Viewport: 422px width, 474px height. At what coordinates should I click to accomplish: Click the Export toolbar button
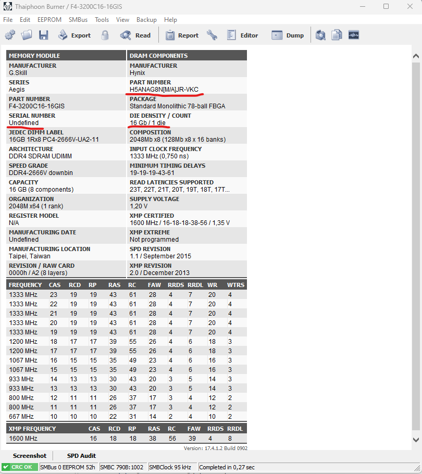tap(75, 35)
